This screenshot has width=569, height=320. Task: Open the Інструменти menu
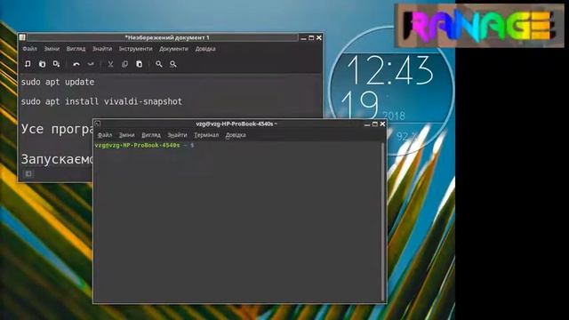pyautogui.click(x=135, y=49)
